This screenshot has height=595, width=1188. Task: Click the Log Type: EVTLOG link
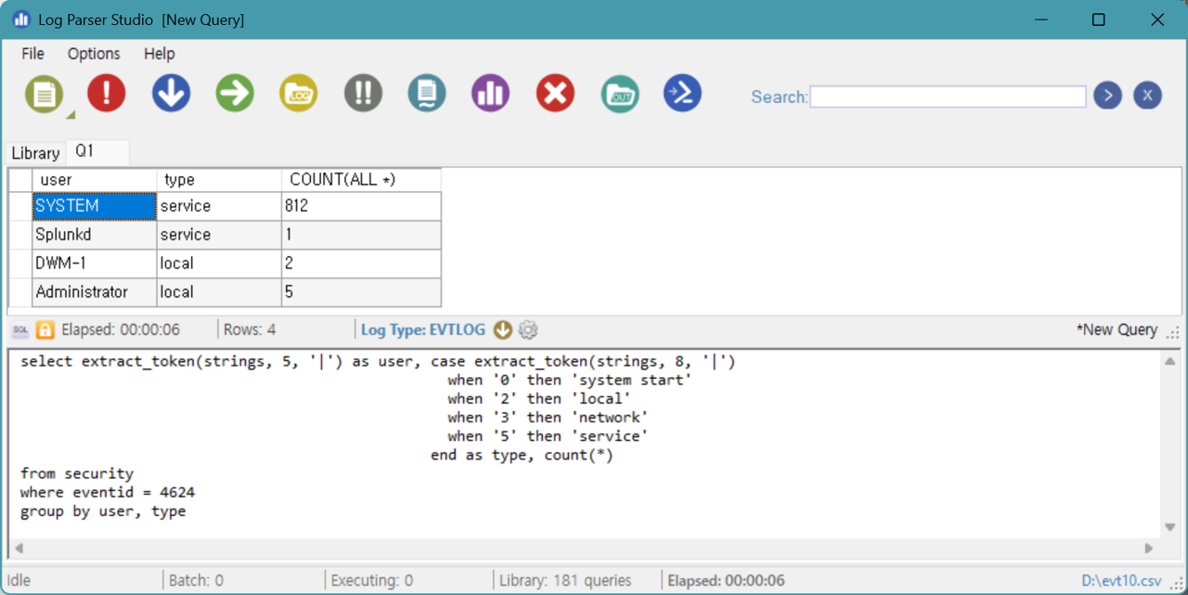pyautogui.click(x=422, y=330)
